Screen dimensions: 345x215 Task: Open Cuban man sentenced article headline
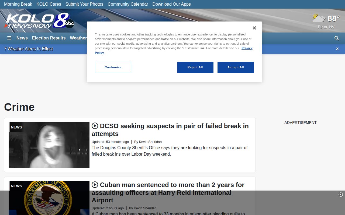[x=168, y=192]
